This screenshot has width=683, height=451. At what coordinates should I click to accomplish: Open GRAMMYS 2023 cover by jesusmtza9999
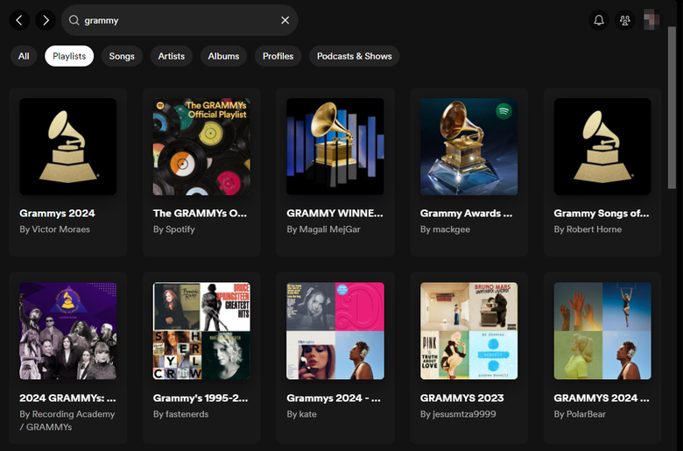(469, 331)
